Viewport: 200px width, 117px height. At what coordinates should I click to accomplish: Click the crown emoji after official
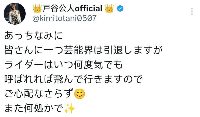tap(109, 9)
